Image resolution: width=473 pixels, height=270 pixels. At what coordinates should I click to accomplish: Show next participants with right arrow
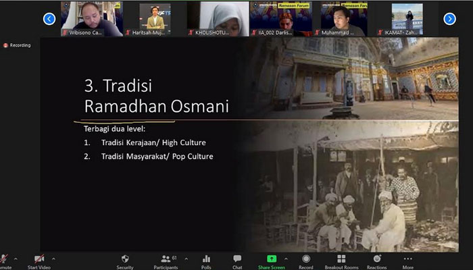tap(449, 19)
